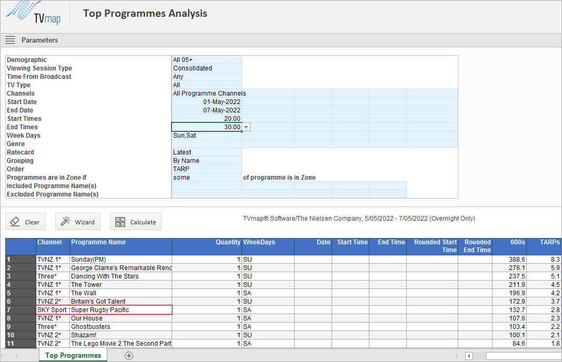This screenshot has width=562, height=362.
Task: Click the End Time column header
Action: (x=388, y=246)
